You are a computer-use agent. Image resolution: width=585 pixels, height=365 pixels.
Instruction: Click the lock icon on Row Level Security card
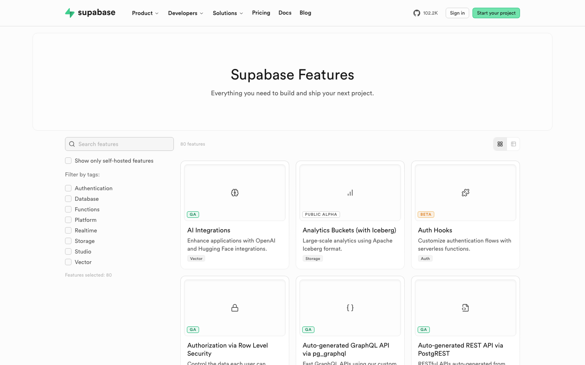click(x=235, y=308)
